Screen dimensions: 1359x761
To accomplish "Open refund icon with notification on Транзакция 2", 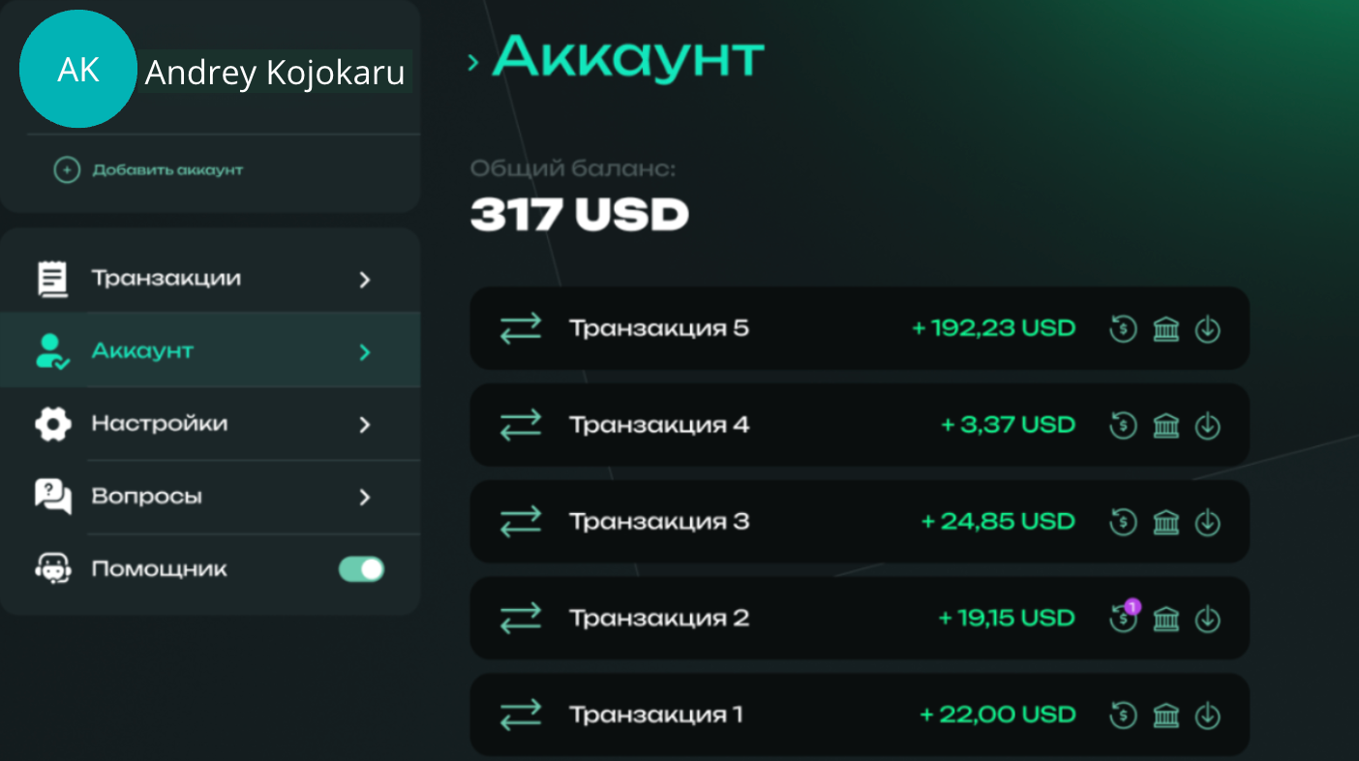I will point(1124,617).
